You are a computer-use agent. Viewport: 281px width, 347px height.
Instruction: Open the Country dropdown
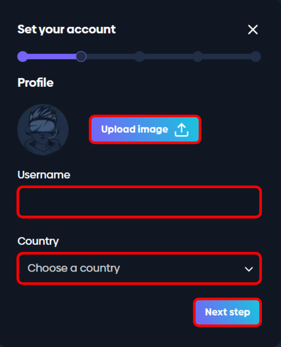tap(139, 268)
